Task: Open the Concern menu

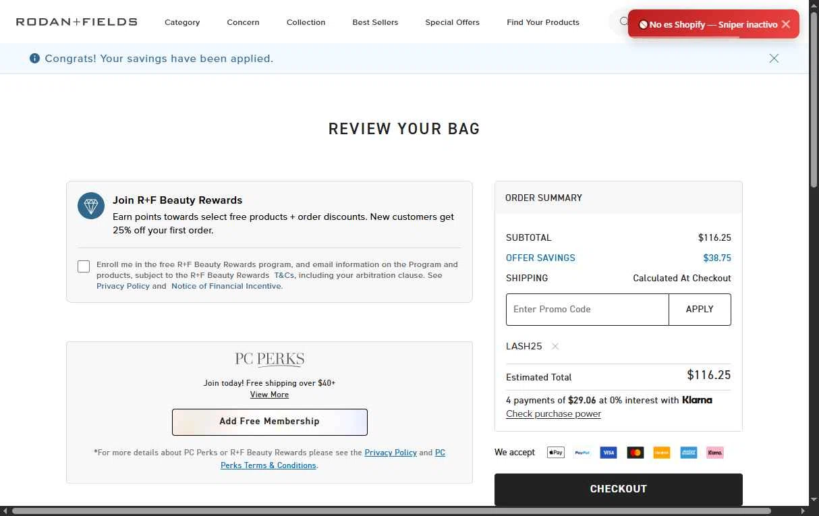Action: tap(243, 22)
